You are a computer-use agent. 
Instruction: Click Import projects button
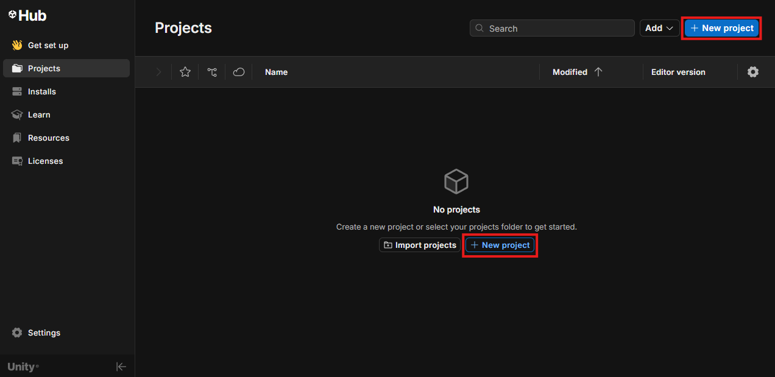tap(420, 245)
